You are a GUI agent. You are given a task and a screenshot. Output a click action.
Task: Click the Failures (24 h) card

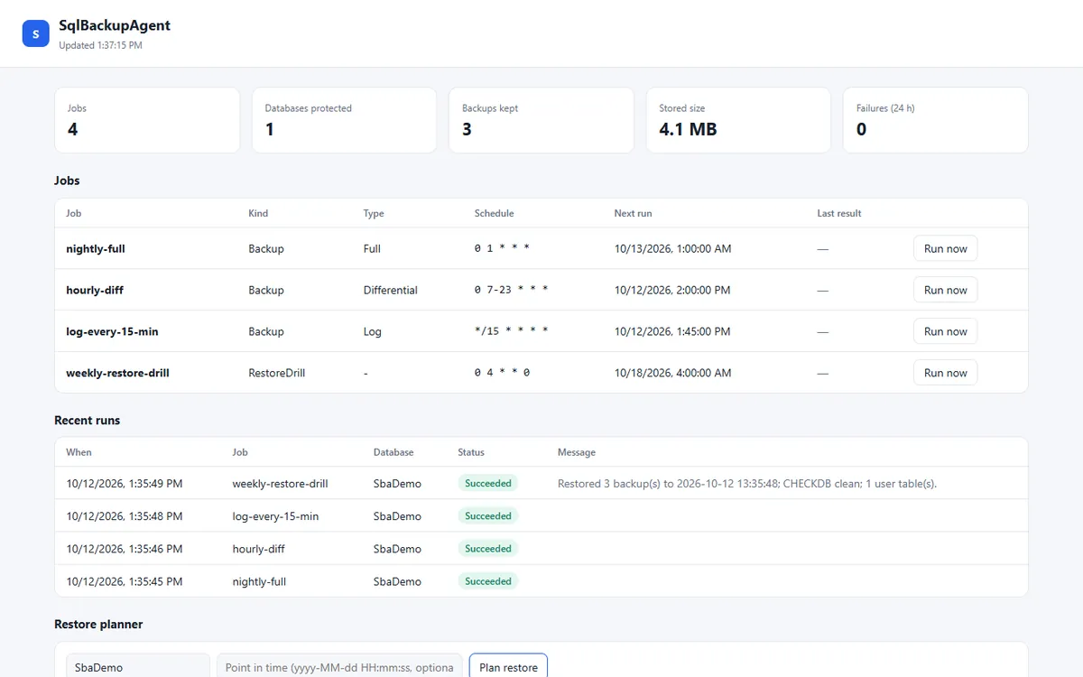pos(936,120)
